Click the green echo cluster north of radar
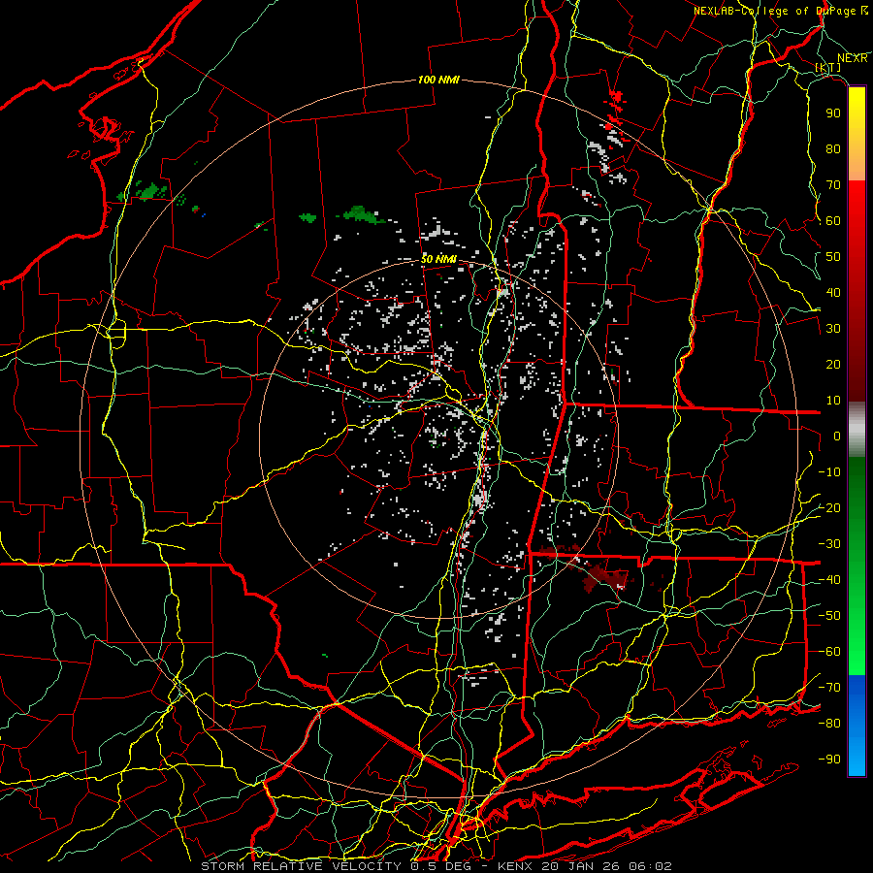This screenshot has height=873, width=873. pyautogui.click(x=361, y=214)
